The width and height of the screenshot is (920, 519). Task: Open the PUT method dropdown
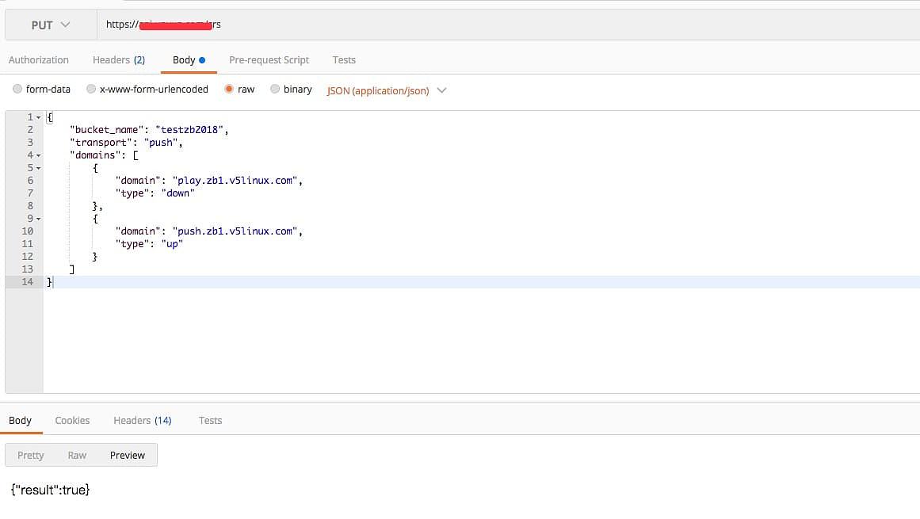[51, 25]
